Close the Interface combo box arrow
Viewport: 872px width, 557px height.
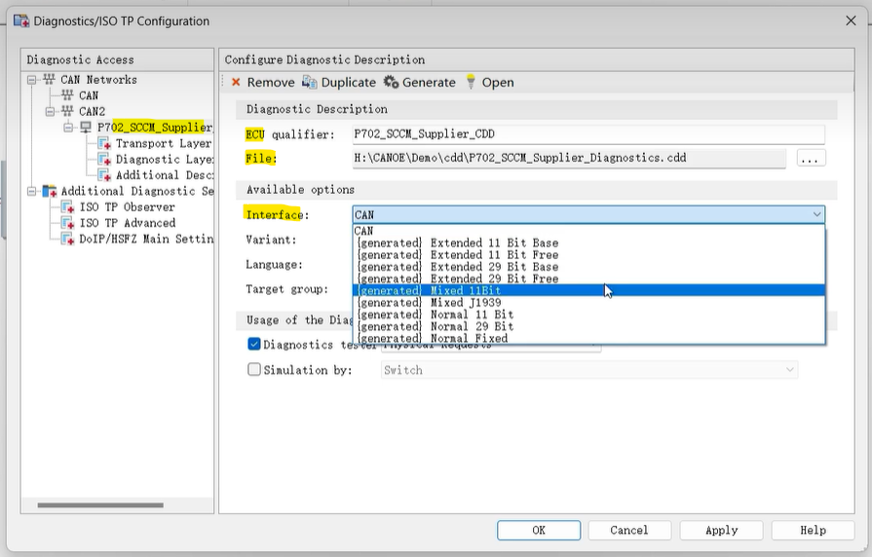coord(816,214)
